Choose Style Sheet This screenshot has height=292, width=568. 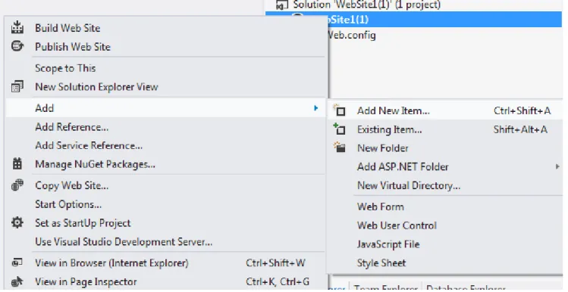point(381,263)
